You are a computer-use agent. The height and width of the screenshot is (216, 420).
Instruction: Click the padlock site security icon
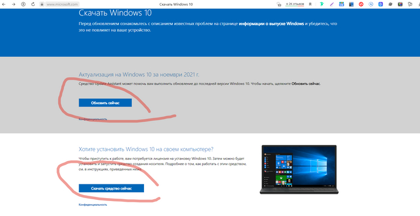[x=42, y=4]
